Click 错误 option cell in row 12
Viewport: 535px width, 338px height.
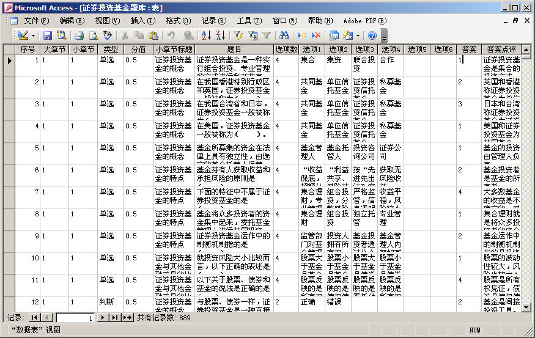click(x=338, y=304)
